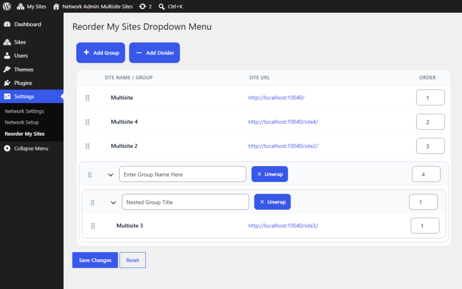Click order field of the outer group

click(426, 174)
